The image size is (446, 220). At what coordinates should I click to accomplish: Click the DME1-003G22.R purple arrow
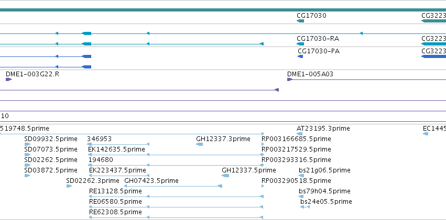(x=8, y=79)
